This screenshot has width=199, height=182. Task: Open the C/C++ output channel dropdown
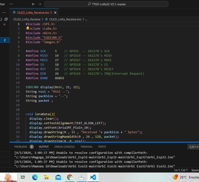click(193, 147)
